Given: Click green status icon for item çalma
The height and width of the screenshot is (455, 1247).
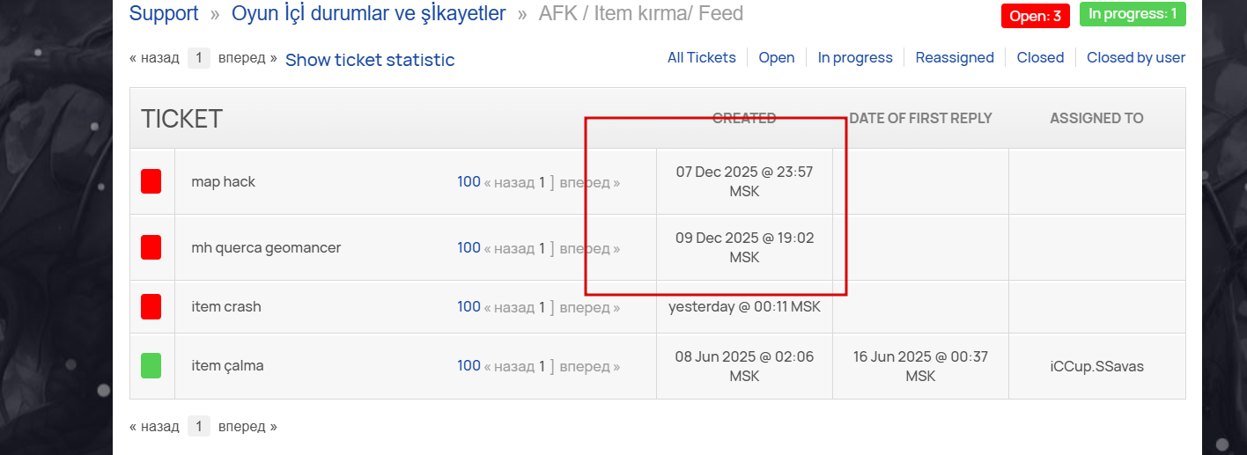Looking at the screenshot, I should pyautogui.click(x=151, y=365).
